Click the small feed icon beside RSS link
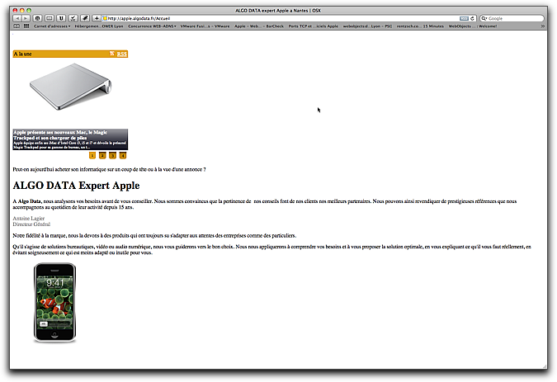The width and height of the screenshot is (557, 382). click(x=112, y=54)
